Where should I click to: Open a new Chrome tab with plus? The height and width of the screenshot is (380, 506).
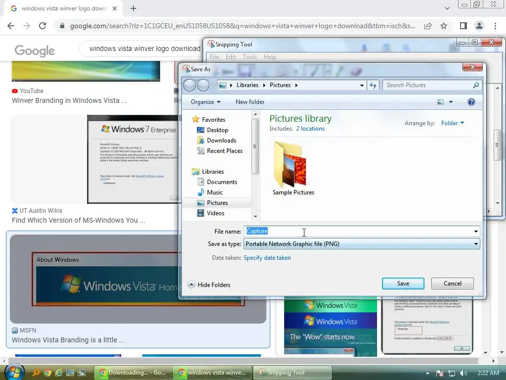tap(133, 8)
